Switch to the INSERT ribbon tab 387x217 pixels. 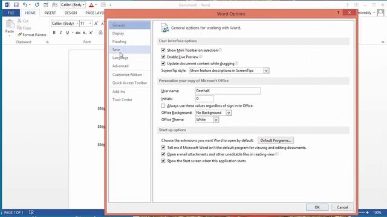click(50, 13)
